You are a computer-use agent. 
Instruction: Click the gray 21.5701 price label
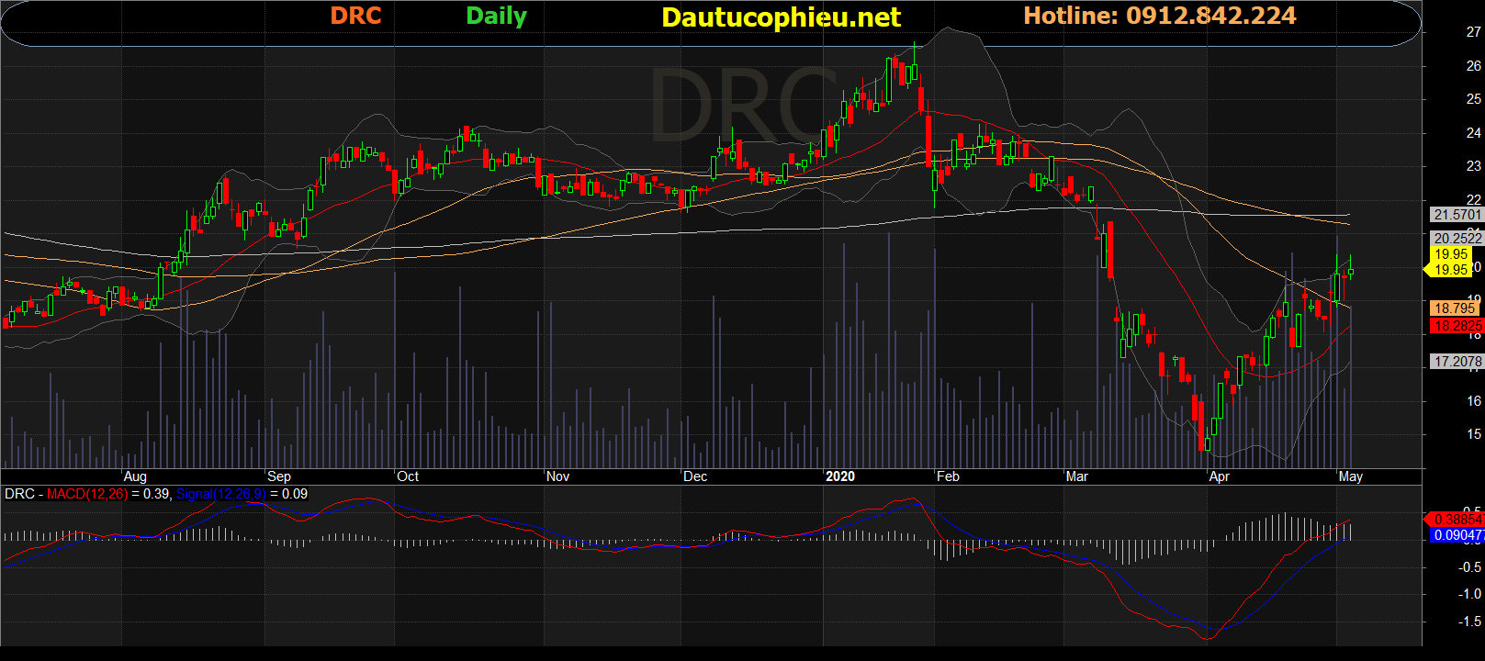(1457, 215)
